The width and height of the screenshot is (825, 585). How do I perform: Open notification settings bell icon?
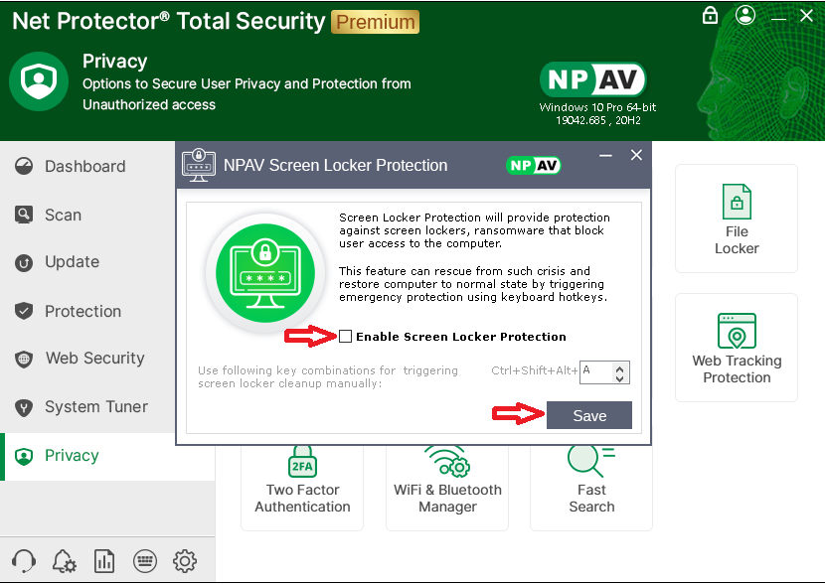click(65, 561)
